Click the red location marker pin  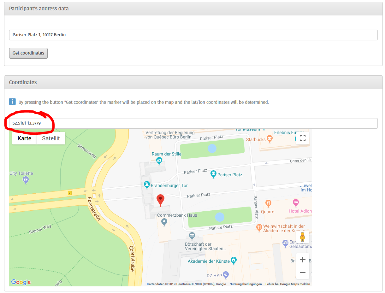pyautogui.click(x=161, y=200)
